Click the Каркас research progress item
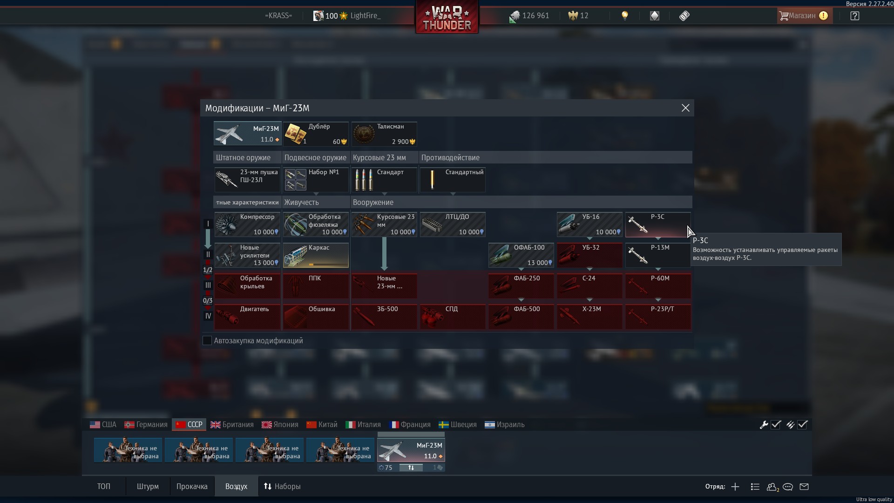894x503 pixels. (315, 255)
